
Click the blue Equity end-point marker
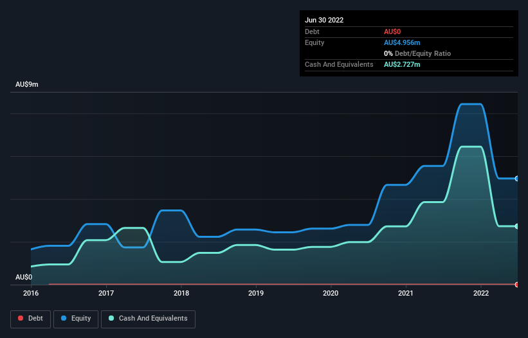[517, 179]
